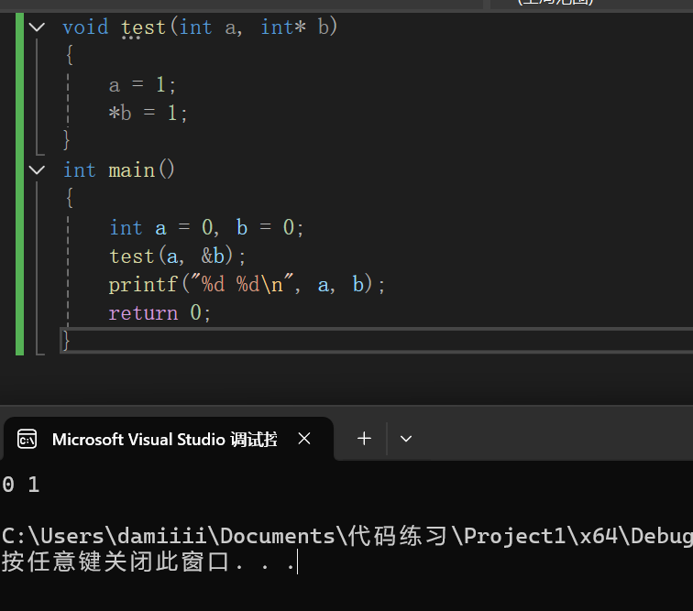Click console output '0 1'
The width and height of the screenshot is (693, 611).
(x=21, y=485)
